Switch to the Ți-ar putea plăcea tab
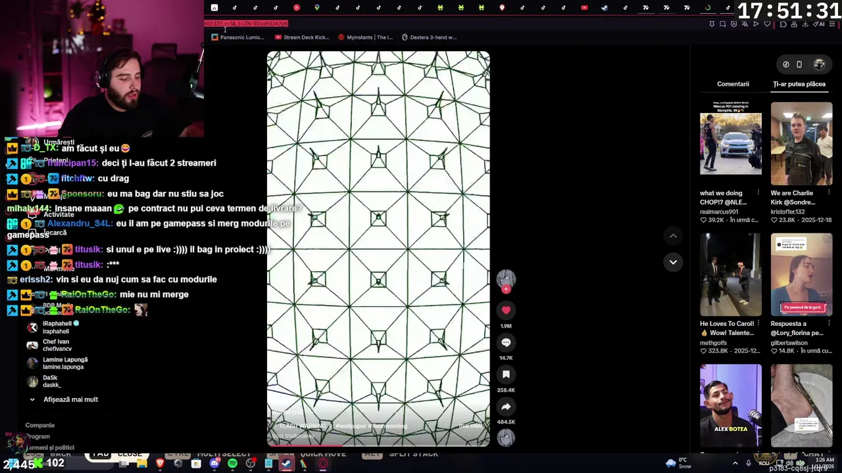Viewport: 842px width, 473px height. tap(799, 84)
